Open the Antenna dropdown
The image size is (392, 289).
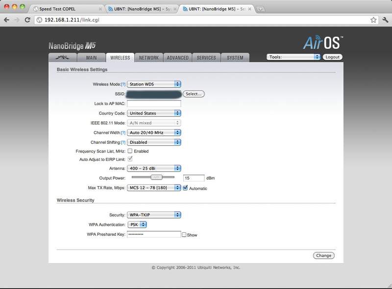pos(154,168)
